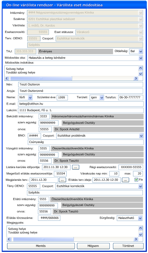The width and height of the screenshot is (148, 253).
Task: Open date picker for Megjelenés terv.
Action: click(x=63, y=180)
